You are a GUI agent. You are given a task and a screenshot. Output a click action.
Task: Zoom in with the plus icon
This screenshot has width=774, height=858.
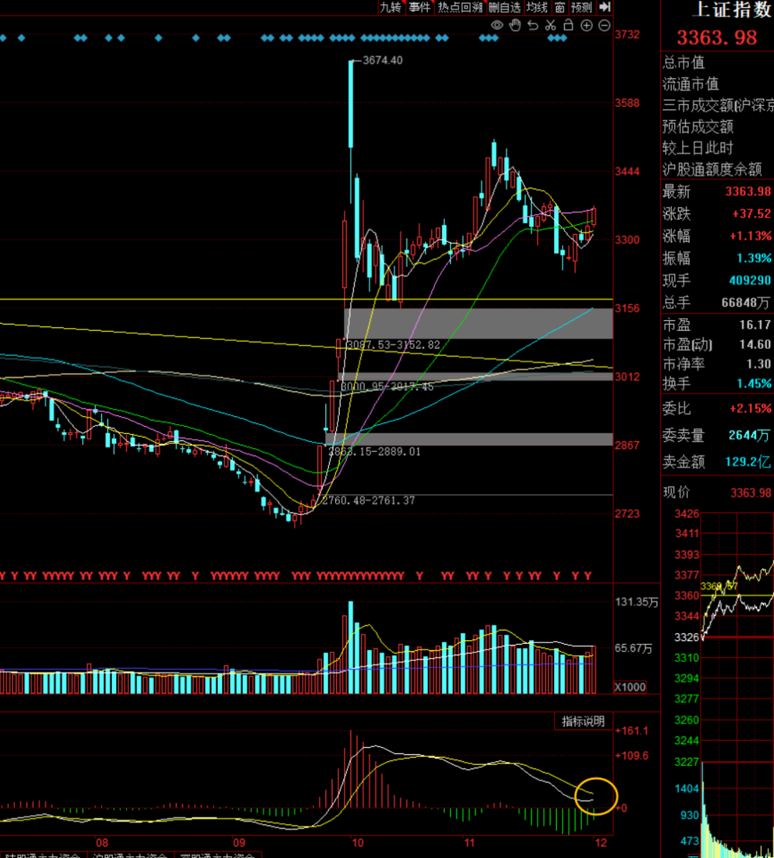click(586, 26)
